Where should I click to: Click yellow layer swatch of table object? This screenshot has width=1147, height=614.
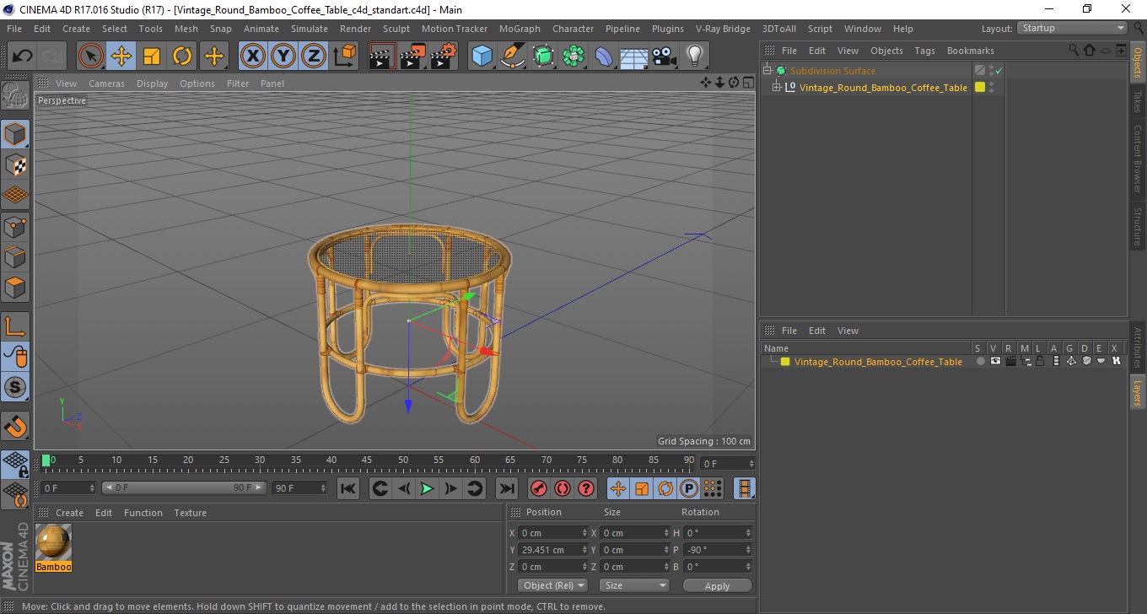click(x=980, y=87)
